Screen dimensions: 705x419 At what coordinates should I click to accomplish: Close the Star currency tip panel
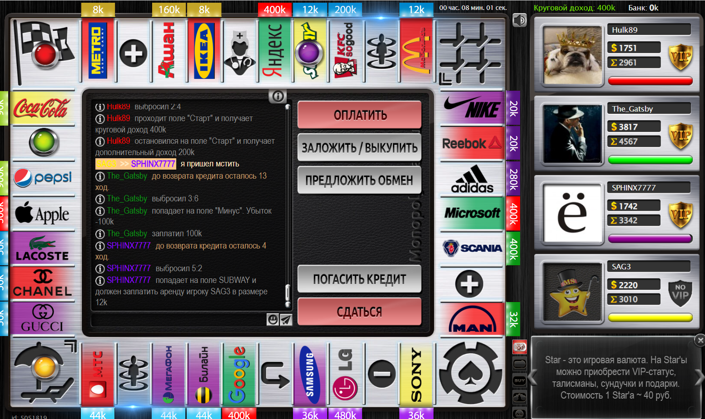700,340
